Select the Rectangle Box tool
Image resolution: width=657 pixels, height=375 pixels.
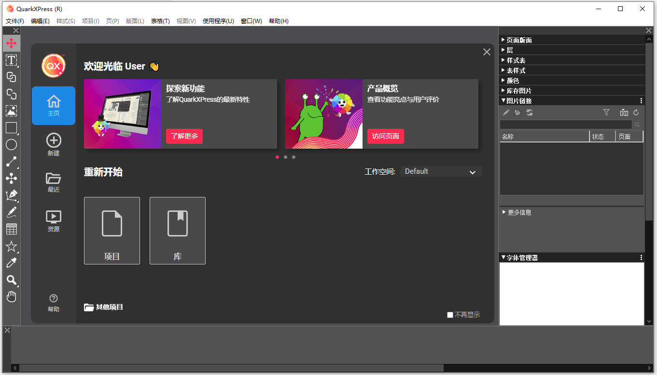click(11, 128)
